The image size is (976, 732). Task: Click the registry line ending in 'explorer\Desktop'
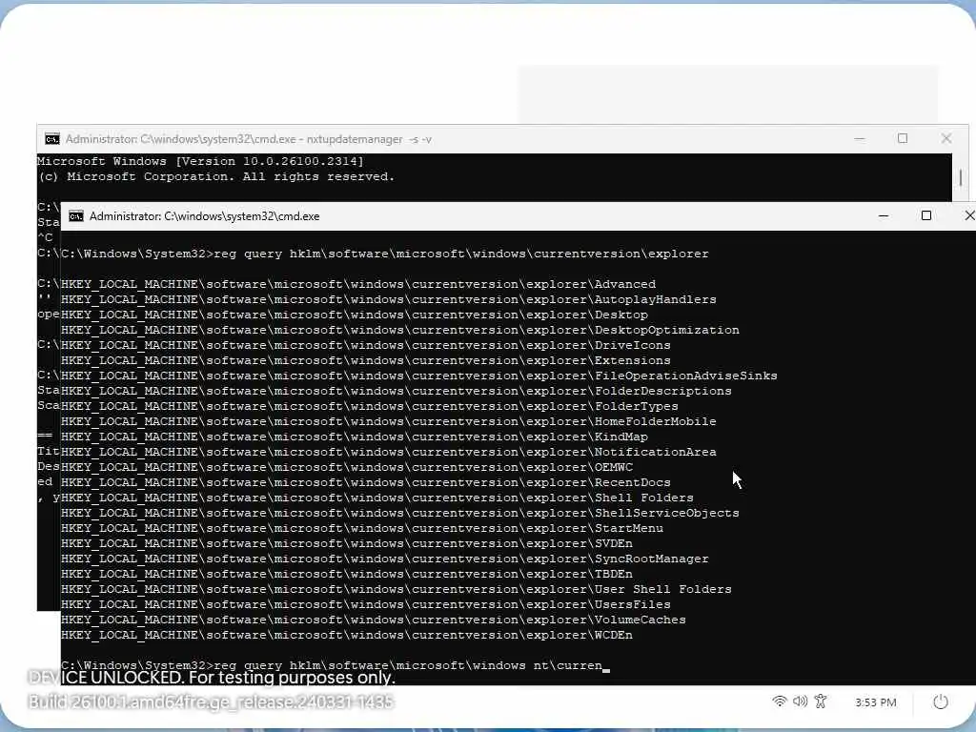click(x=355, y=315)
